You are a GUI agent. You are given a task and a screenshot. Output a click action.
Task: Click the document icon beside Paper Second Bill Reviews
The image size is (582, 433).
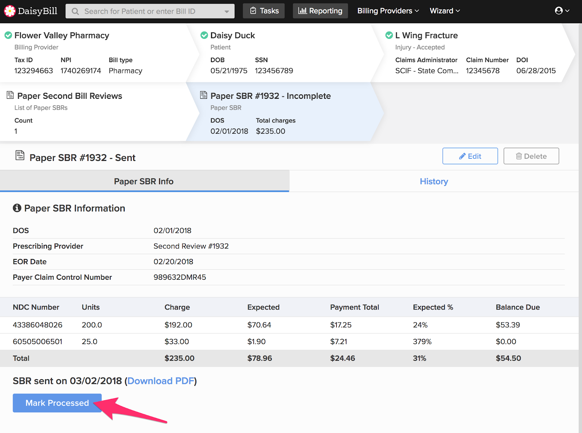click(10, 95)
